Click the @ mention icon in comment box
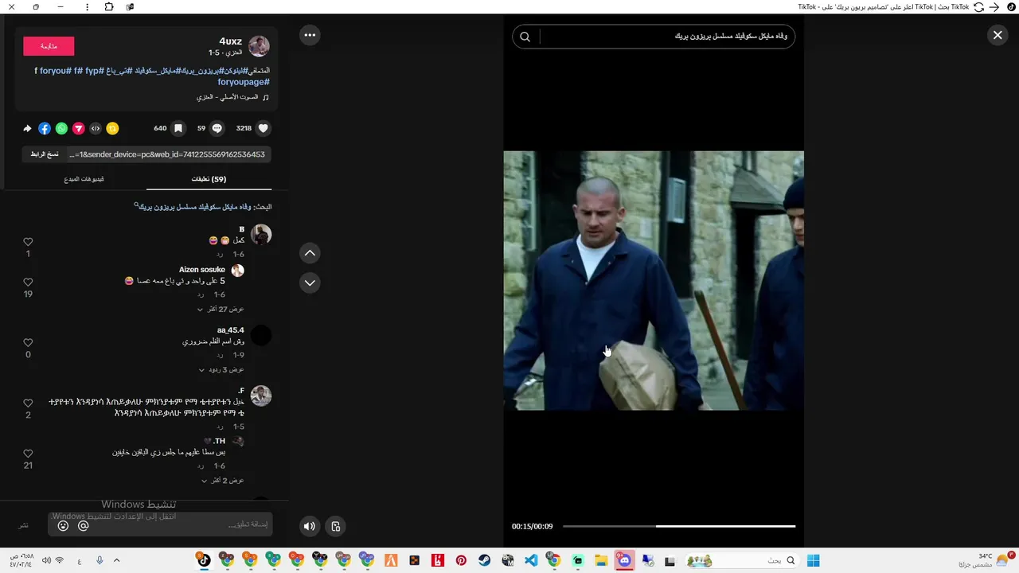The image size is (1019, 573). (x=83, y=526)
